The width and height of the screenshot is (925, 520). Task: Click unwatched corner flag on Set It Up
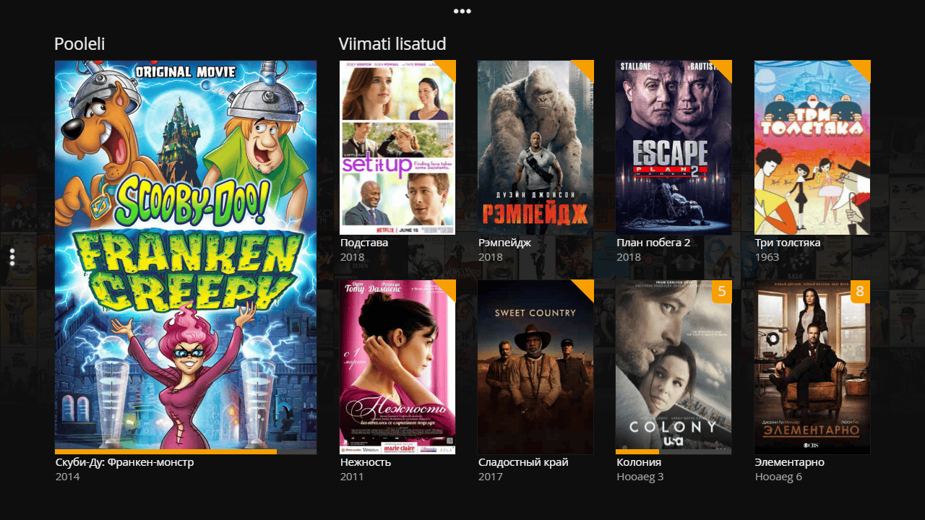click(x=448, y=68)
